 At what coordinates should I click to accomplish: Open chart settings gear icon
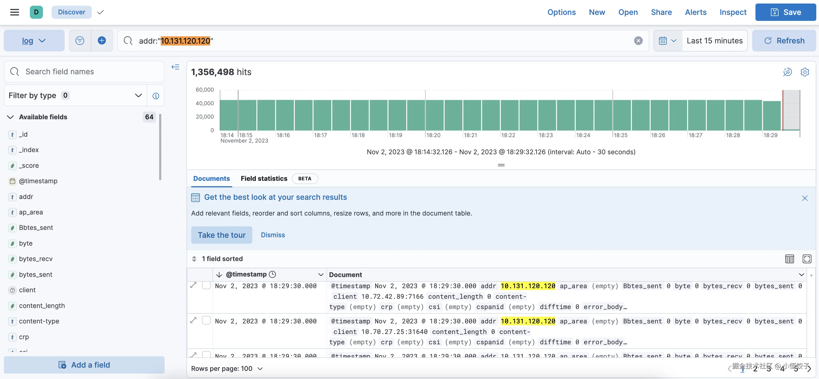805,72
